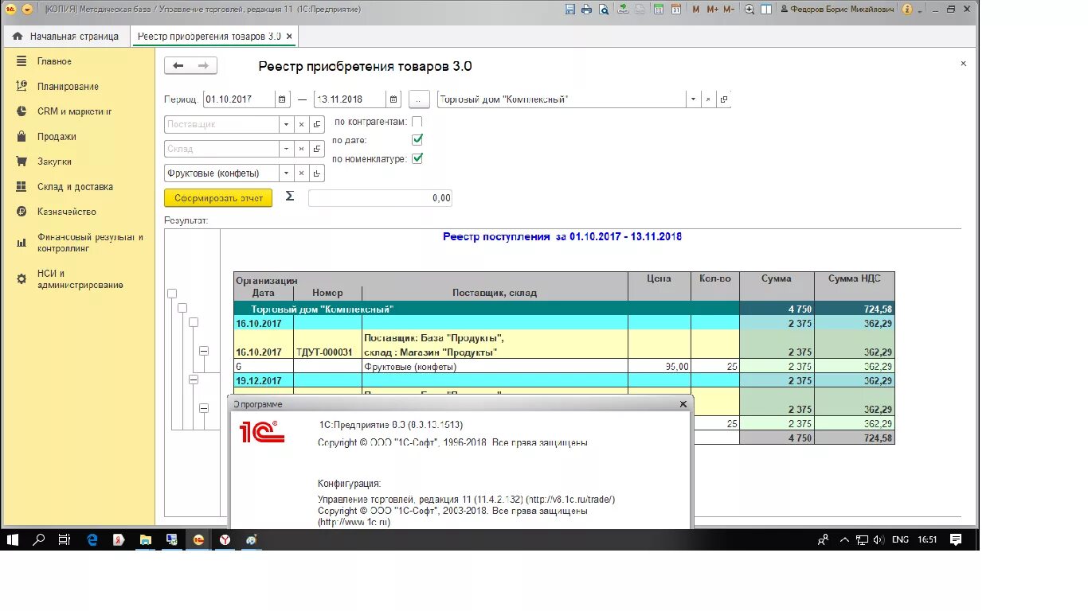Select the Фруктовые (конфеты) report row

click(564, 367)
